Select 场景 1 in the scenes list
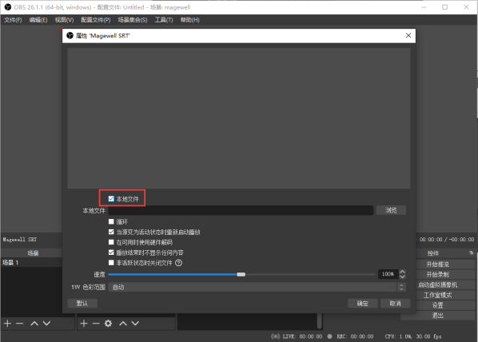Viewport: 478px width, 342px height. coord(31,262)
